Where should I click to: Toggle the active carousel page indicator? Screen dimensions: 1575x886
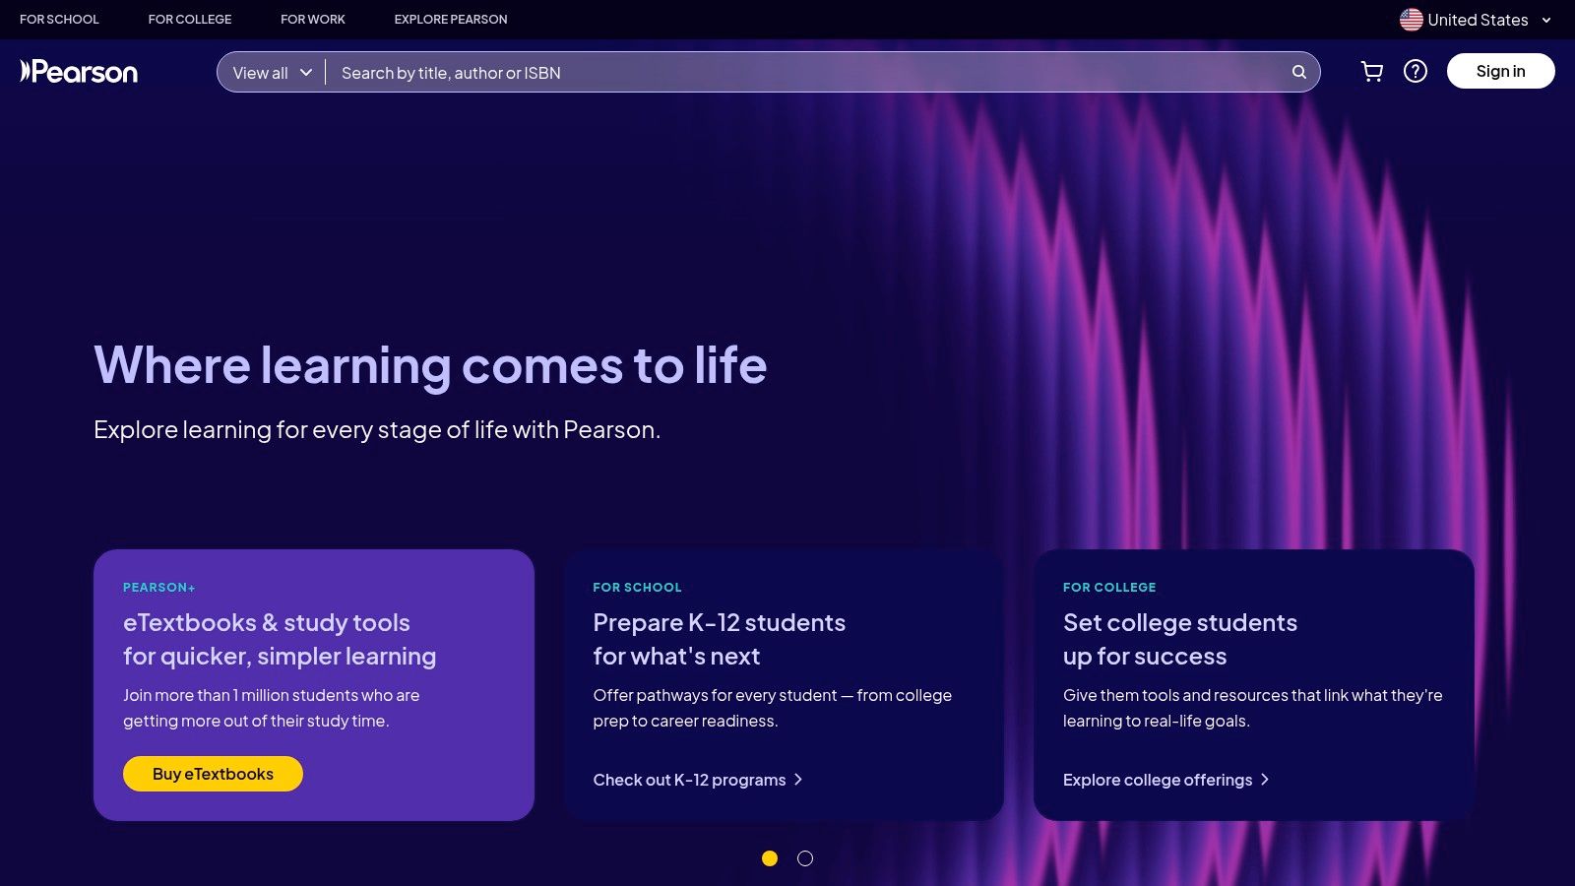click(x=769, y=858)
